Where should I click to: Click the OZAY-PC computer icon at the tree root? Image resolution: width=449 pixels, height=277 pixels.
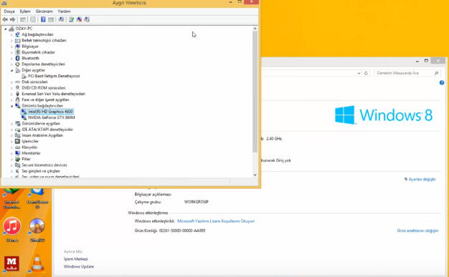pyautogui.click(x=11, y=29)
